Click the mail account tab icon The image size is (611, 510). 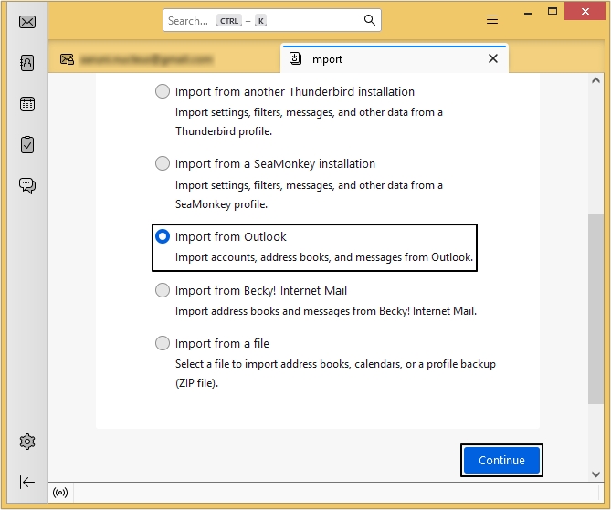coord(67,59)
